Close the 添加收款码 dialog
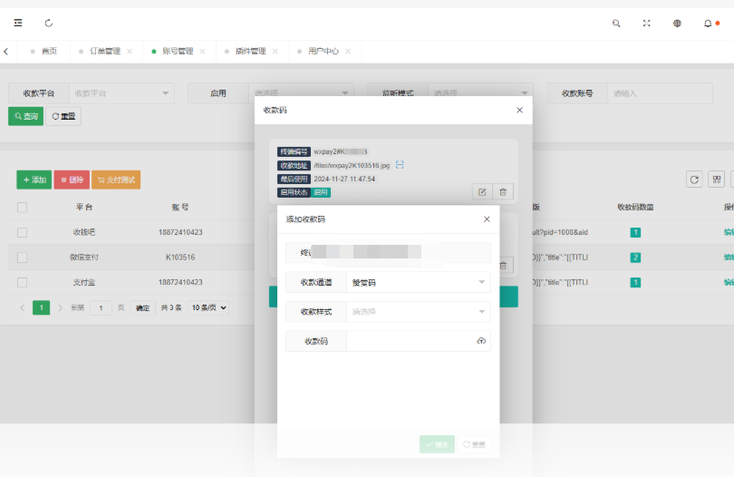Screen dimensions: 734x477 coord(487,219)
